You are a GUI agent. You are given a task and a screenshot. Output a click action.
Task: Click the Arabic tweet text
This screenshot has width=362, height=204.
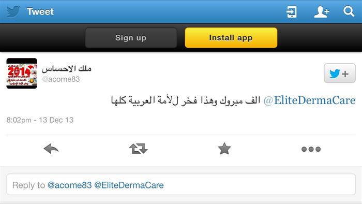point(186,100)
